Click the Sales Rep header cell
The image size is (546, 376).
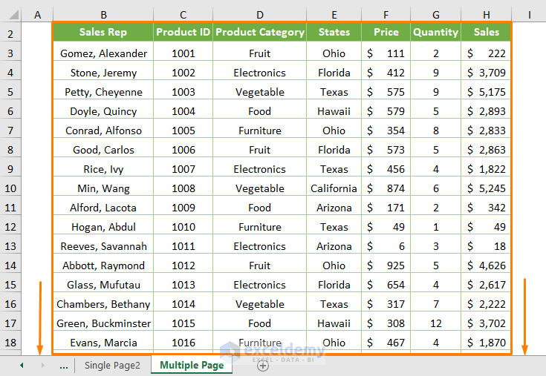coord(103,32)
